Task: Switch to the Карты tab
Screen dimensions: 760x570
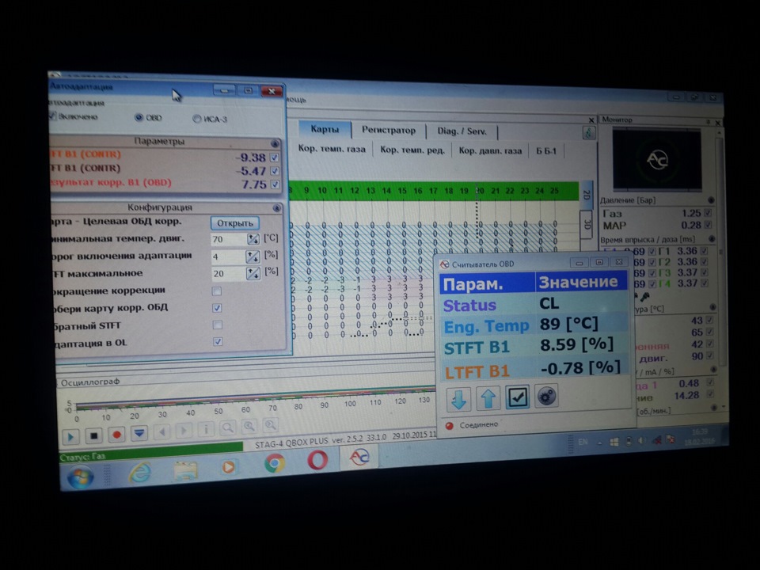Action: 325,129
